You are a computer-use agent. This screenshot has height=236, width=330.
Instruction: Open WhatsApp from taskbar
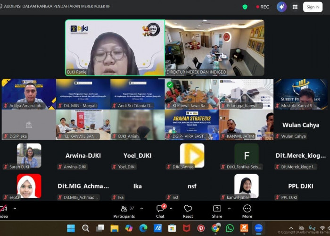pyautogui.click(x=230, y=228)
